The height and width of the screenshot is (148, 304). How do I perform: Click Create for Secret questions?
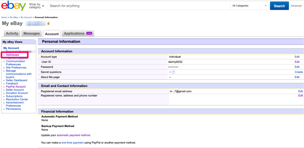(x=299, y=72)
